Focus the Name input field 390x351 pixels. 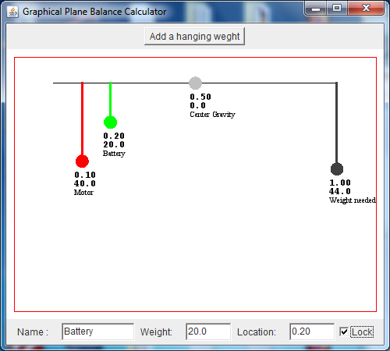(98, 331)
